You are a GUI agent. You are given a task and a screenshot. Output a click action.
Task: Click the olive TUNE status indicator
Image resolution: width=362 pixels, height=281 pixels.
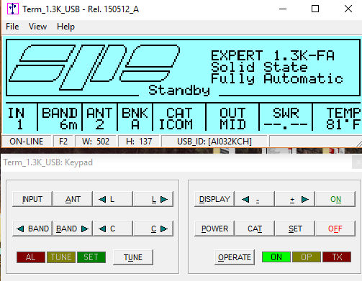click(61, 257)
